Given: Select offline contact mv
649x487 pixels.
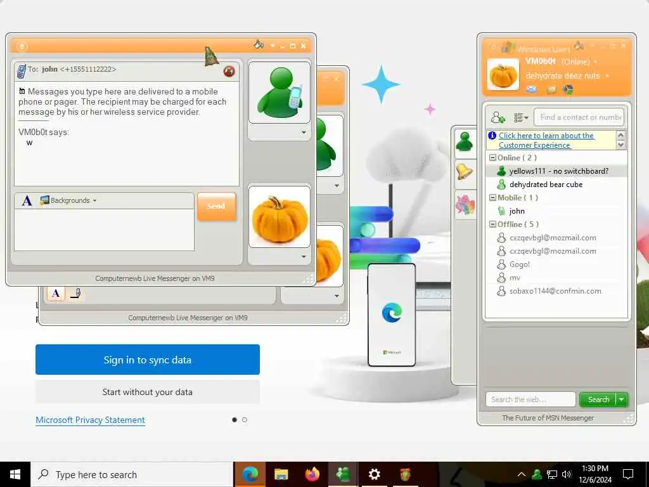Looking at the screenshot, I should [x=556, y=278].
